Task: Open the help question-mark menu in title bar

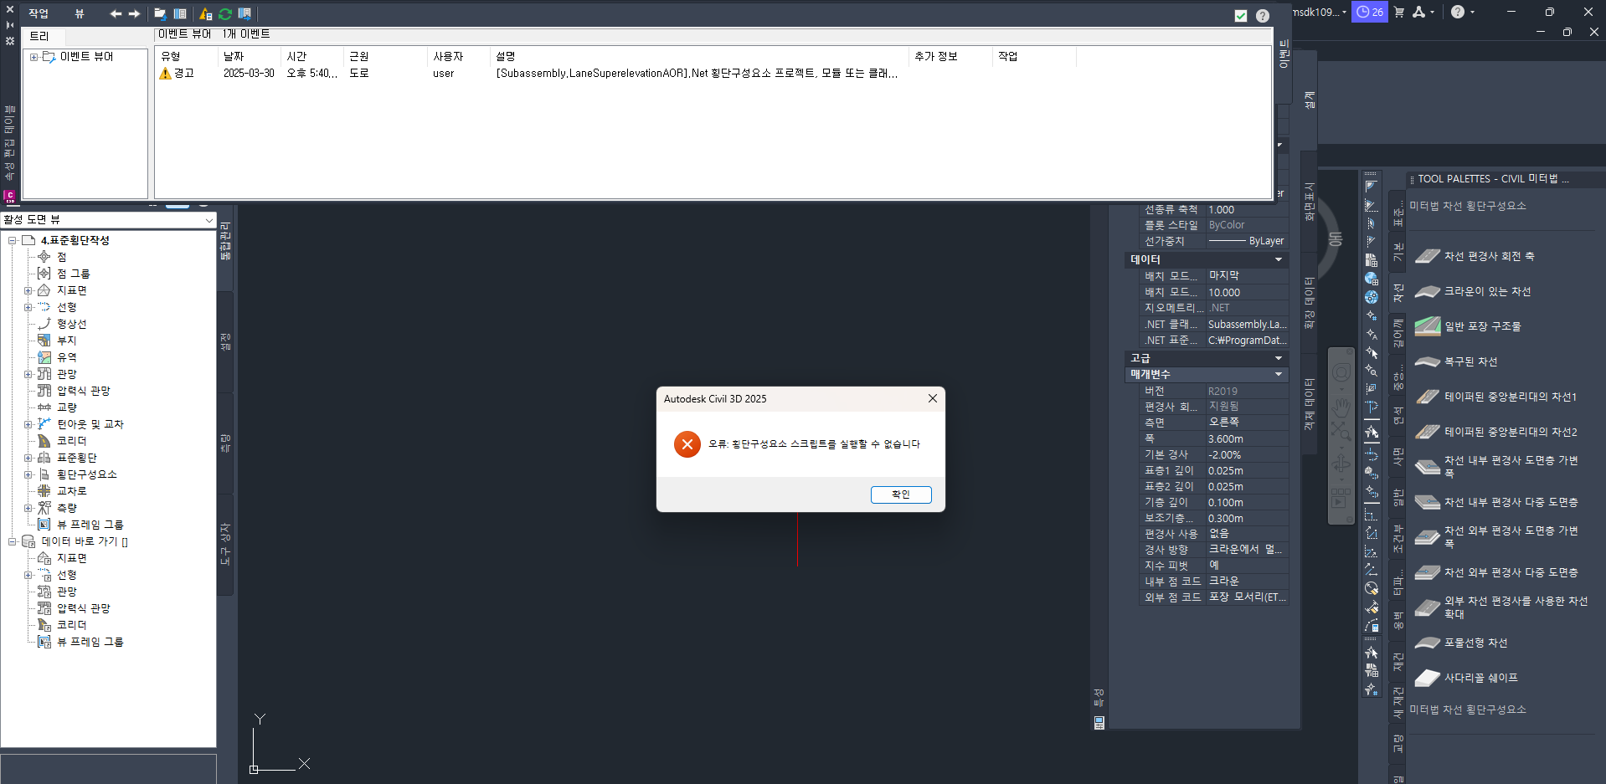Action: [1463, 12]
